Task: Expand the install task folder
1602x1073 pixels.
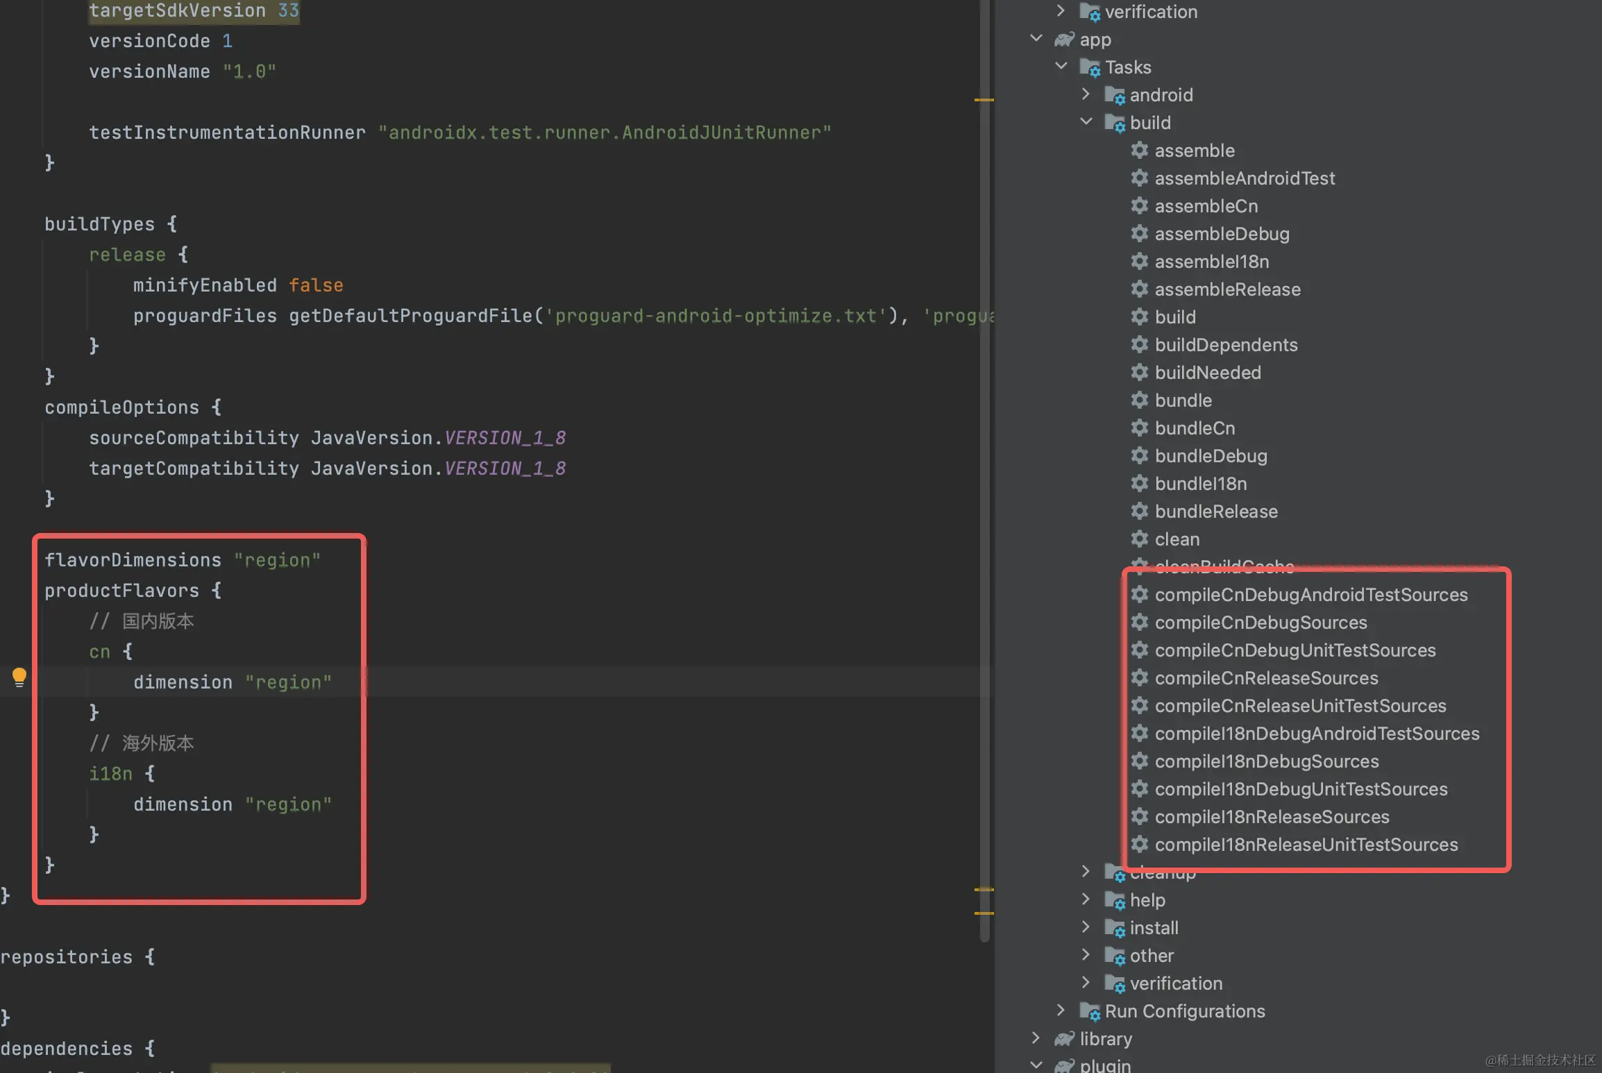Action: tap(1086, 927)
